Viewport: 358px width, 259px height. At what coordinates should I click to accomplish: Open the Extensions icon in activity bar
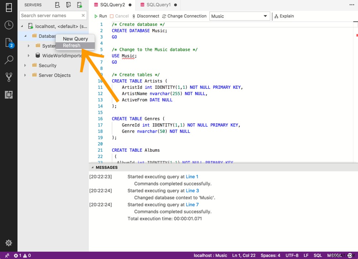[9, 94]
